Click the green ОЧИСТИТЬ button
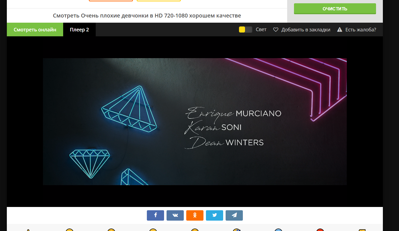This screenshot has height=231, width=399. (x=335, y=9)
